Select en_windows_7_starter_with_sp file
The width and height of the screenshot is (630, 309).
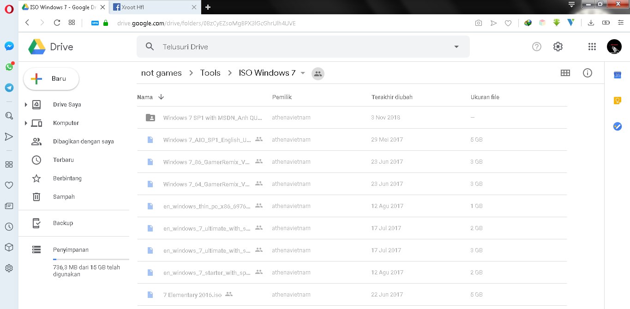[x=352, y=273]
